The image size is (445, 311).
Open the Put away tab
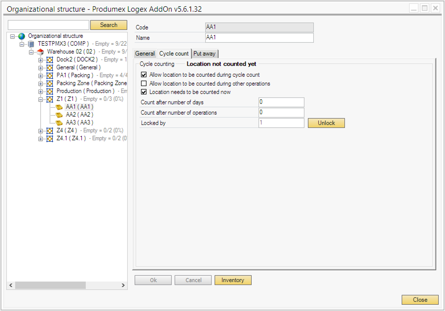pos(204,54)
